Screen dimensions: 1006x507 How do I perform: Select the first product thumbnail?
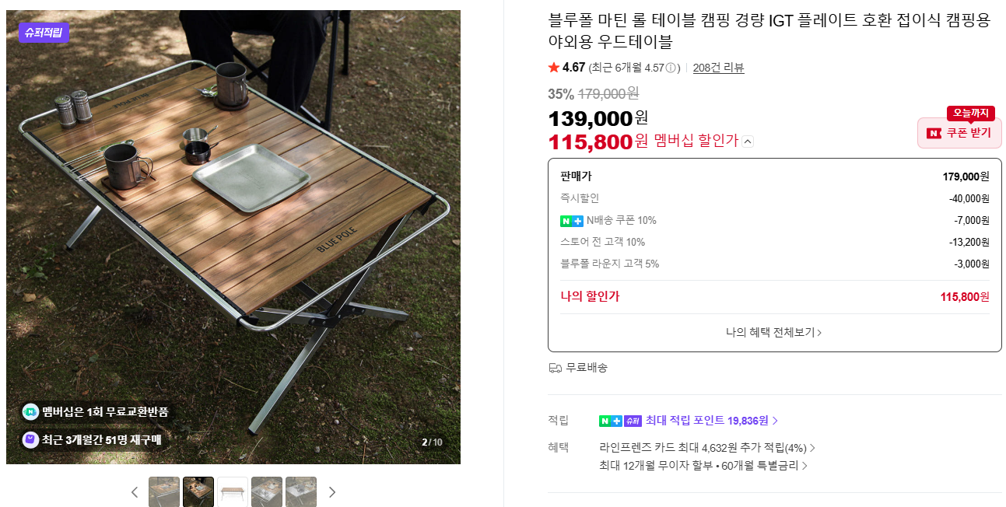tap(164, 492)
